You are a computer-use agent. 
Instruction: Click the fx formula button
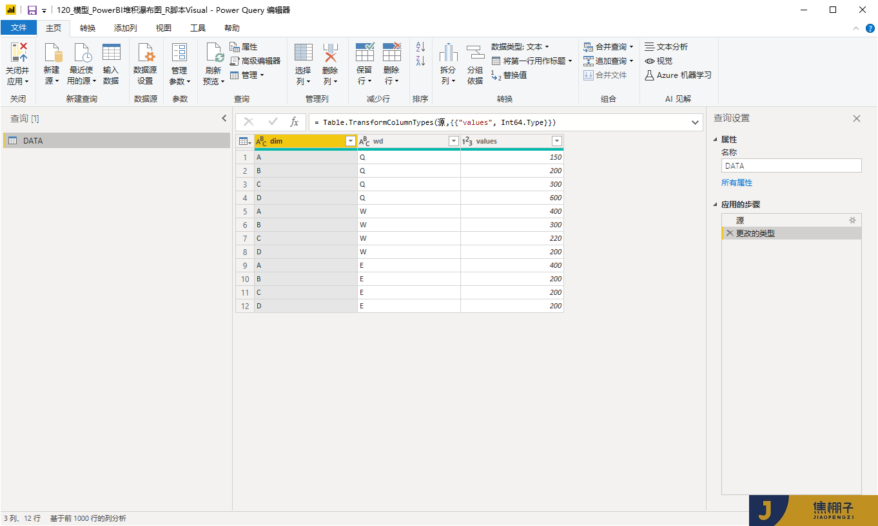pos(294,122)
